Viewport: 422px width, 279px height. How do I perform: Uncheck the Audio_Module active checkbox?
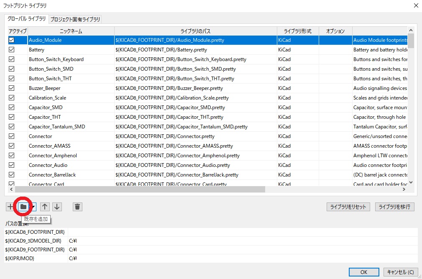pos(12,40)
